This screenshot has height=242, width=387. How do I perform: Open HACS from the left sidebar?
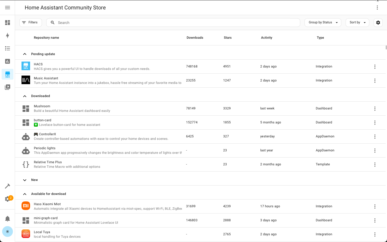tap(8, 74)
